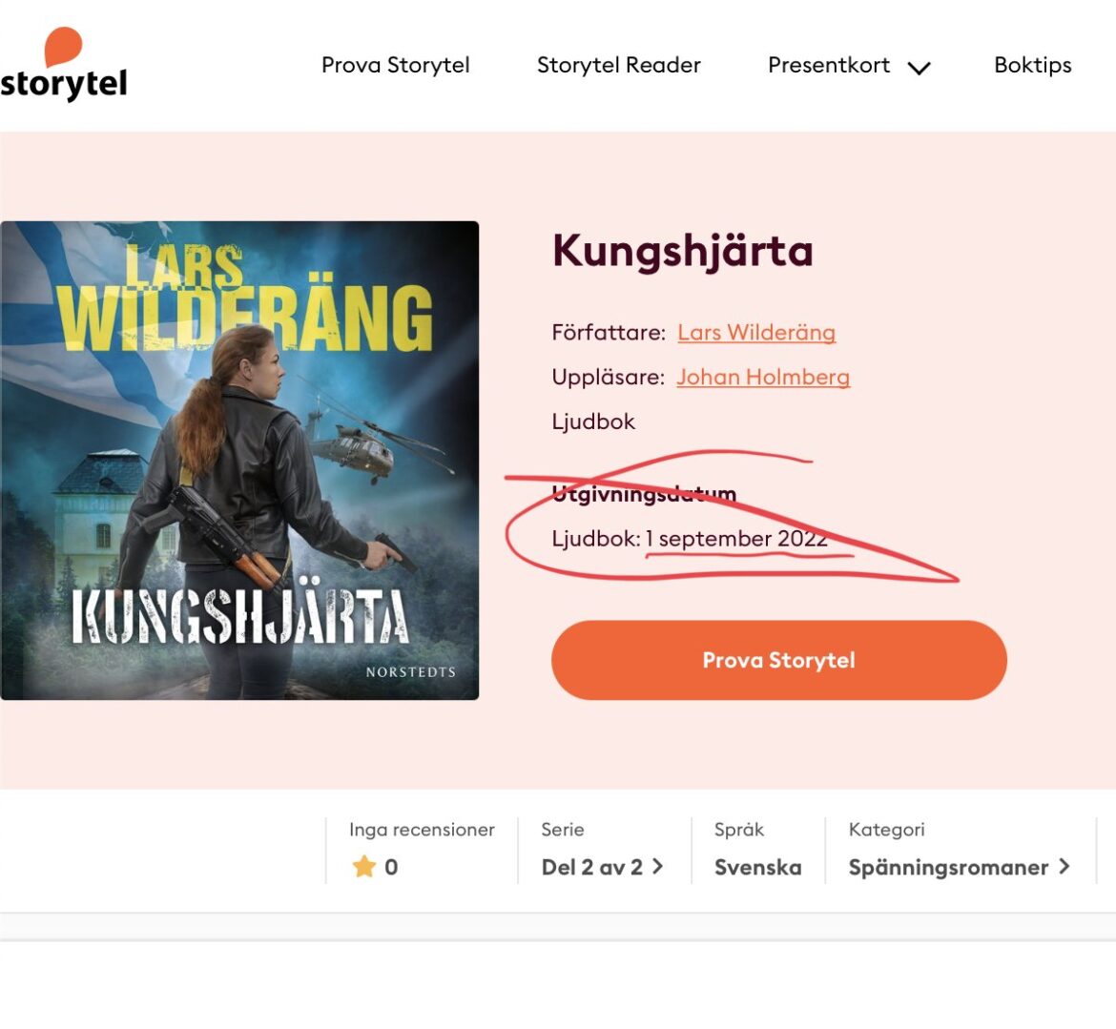Image resolution: width=1116 pixels, height=1029 pixels.
Task: Click the Storytel logo
Action: (x=63, y=64)
